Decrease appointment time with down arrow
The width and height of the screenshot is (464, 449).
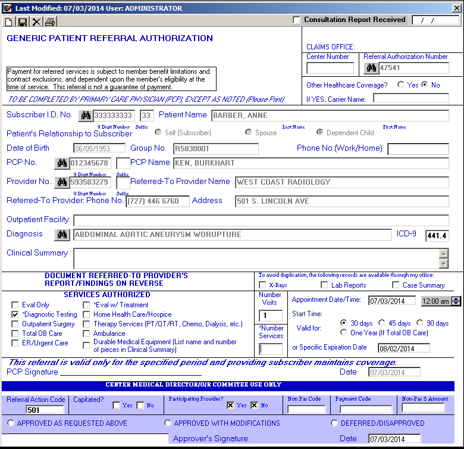456,304
